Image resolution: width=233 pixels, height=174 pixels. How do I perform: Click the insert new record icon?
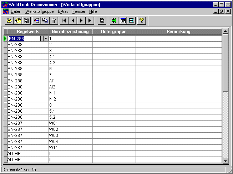click(36, 21)
